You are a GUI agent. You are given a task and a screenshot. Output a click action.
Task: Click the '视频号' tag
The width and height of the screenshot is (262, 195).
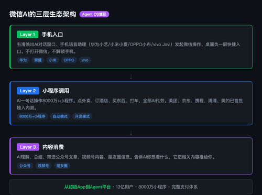point(43,166)
